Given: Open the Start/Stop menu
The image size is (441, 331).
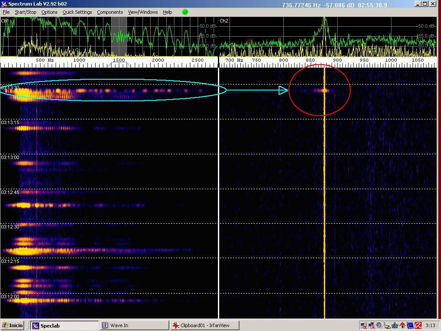Looking at the screenshot, I should point(25,12).
